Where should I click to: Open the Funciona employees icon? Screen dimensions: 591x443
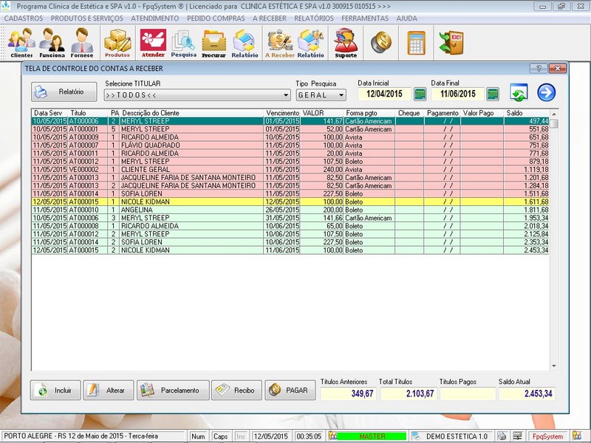coord(52,43)
